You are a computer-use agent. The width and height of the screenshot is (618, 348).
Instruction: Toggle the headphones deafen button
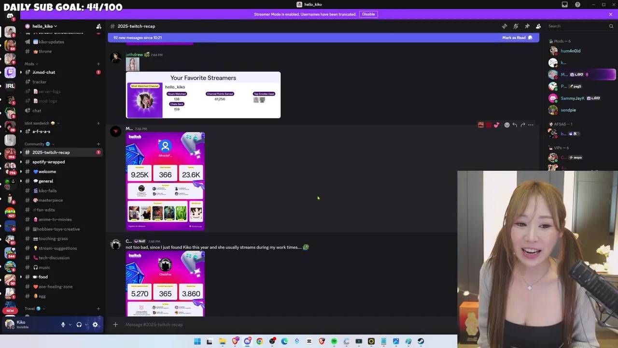tap(79, 325)
